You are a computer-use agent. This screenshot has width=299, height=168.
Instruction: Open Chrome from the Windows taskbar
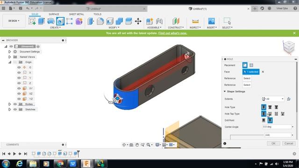click(60, 164)
